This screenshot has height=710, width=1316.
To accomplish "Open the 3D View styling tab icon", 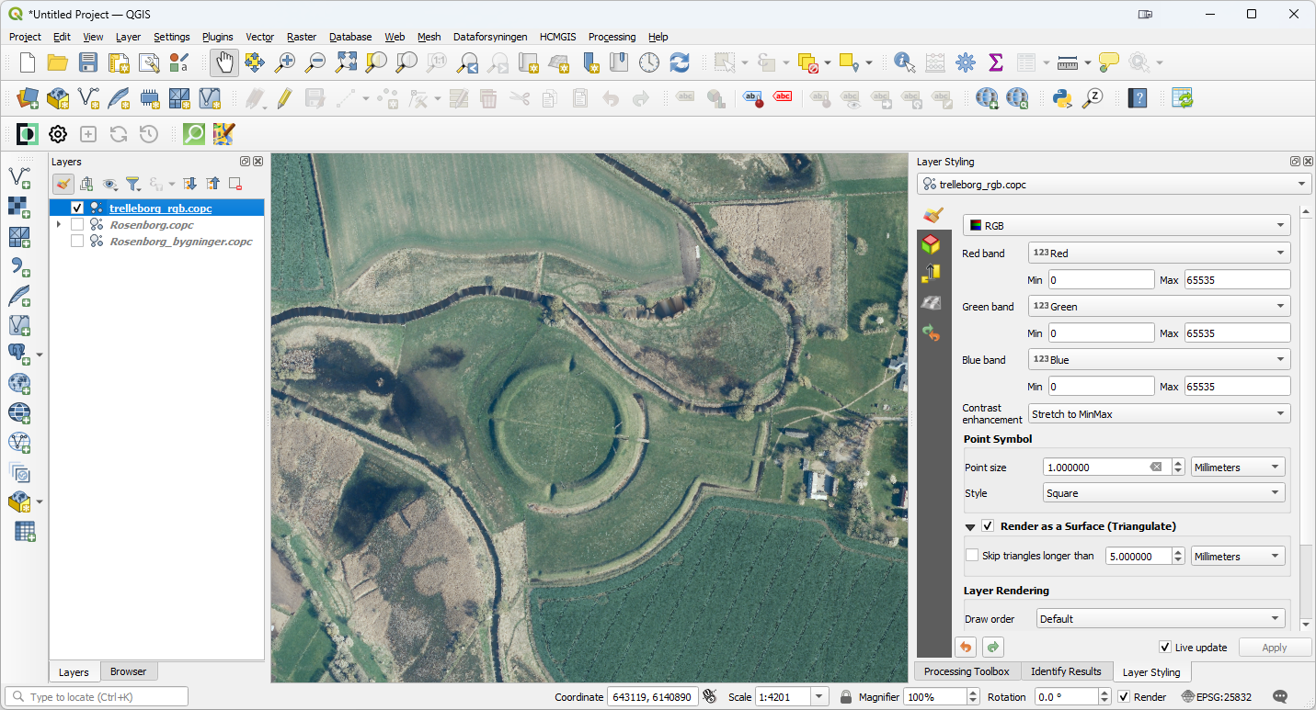I will pos(932,243).
